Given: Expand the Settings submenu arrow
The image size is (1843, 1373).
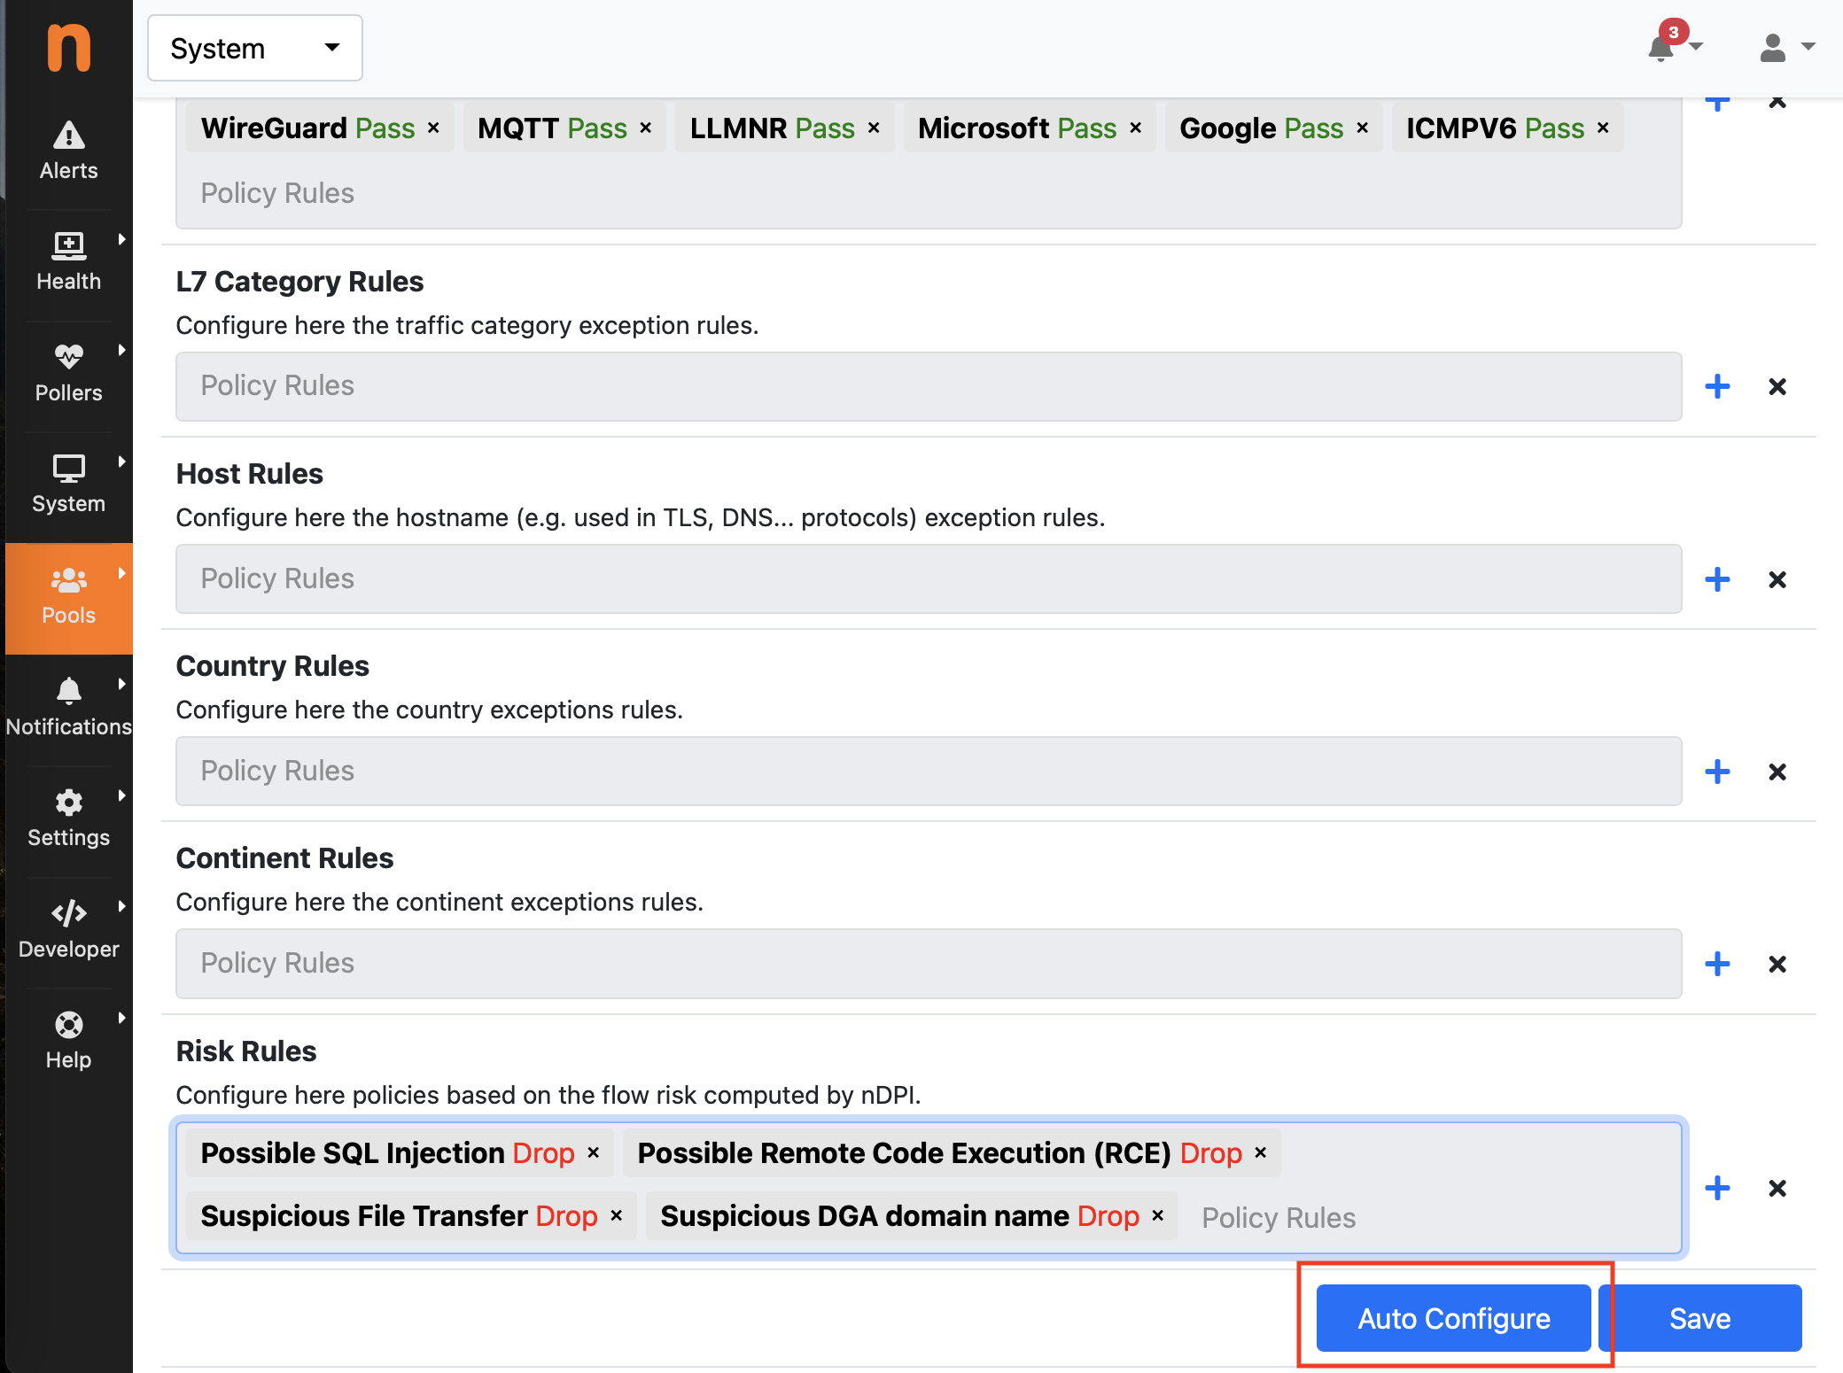Looking at the screenshot, I should pos(121,795).
